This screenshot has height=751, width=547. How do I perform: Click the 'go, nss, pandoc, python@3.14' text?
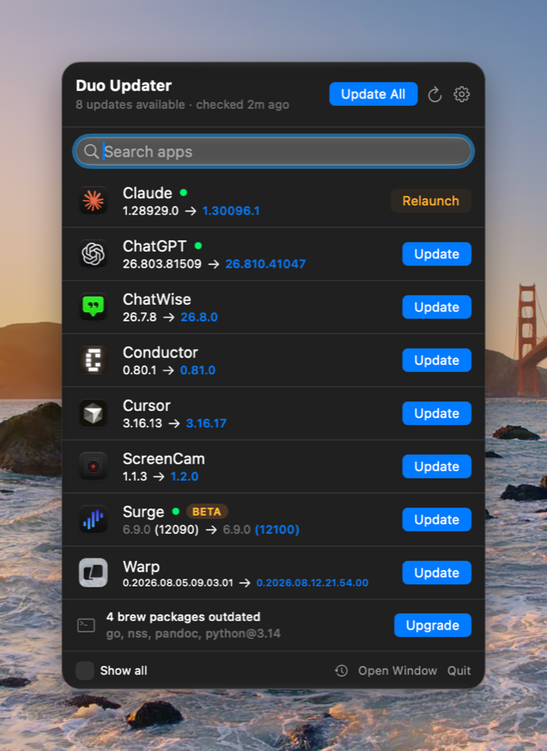[x=194, y=634]
